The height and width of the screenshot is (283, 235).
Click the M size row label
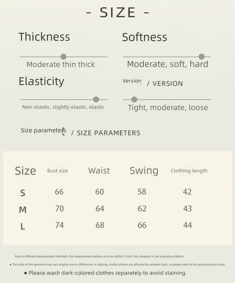23,210
